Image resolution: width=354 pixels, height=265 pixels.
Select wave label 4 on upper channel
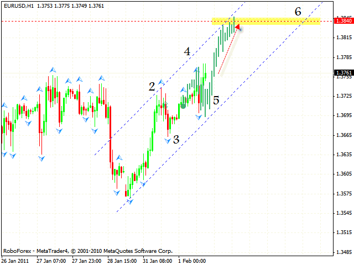(x=187, y=51)
